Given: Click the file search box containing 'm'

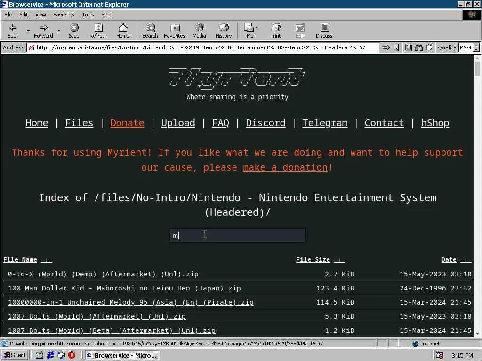Looking at the screenshot, I should click(x=238, y=235).
